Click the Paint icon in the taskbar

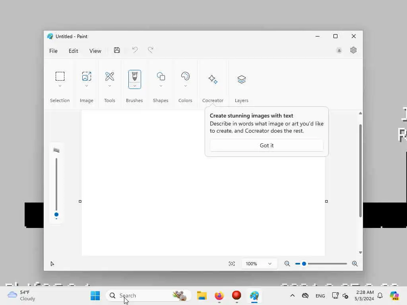click(x=254, y=295)
